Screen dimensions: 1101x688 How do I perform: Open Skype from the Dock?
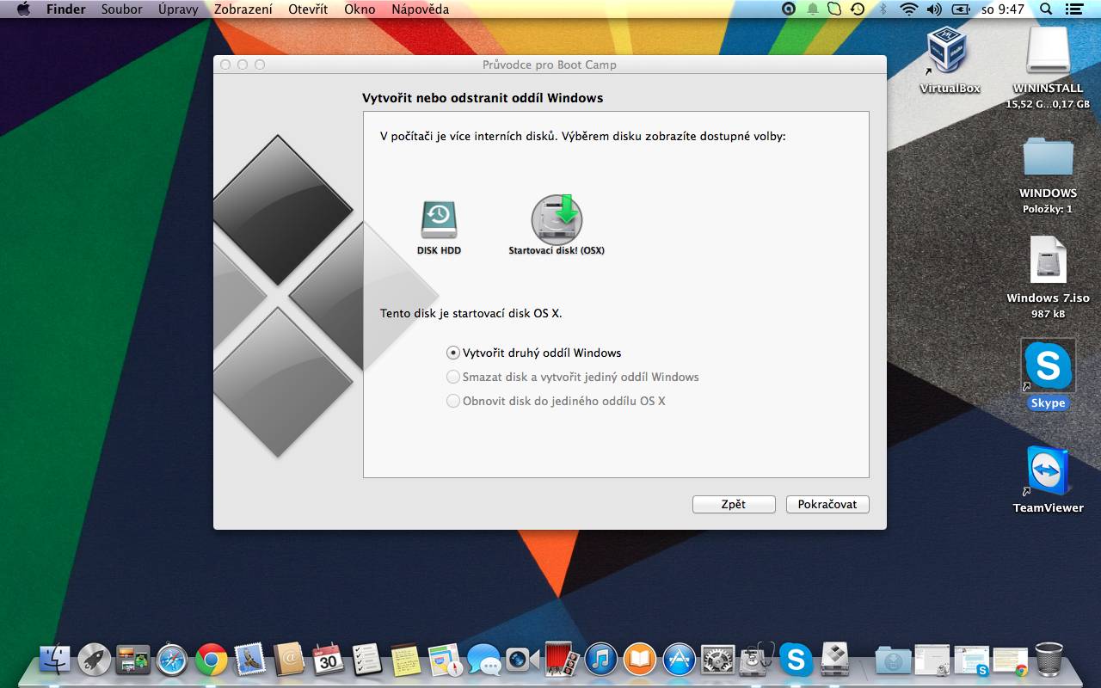tap(797, 660)
